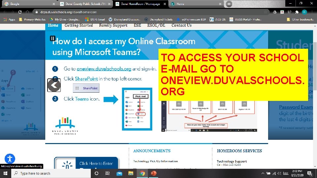Click the Chrome taskbar icon
Image resolution: width=317 pixels, height=178 pixels.
[x=142, y=173]
